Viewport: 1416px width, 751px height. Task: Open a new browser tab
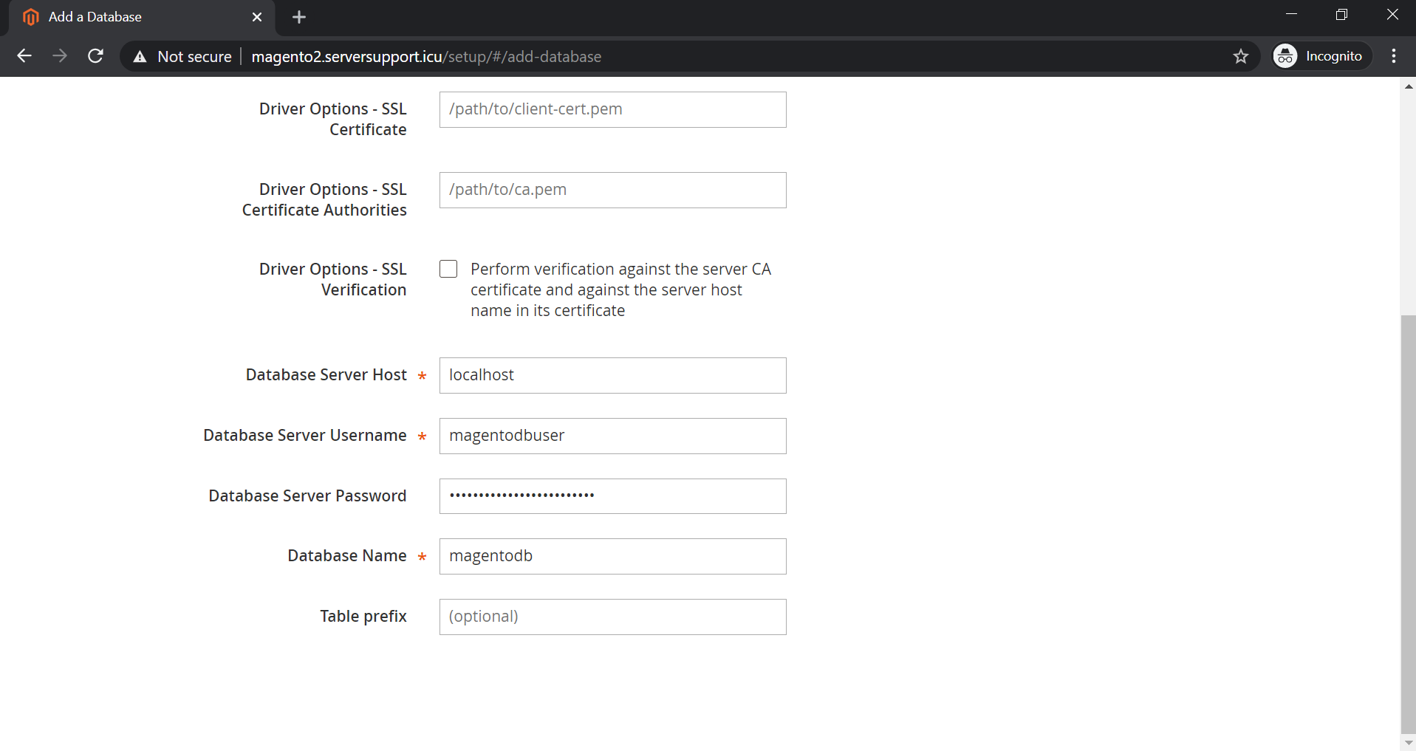298,17
